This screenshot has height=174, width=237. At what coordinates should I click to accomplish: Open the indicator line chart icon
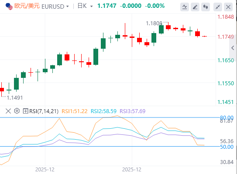pos(184,7)
